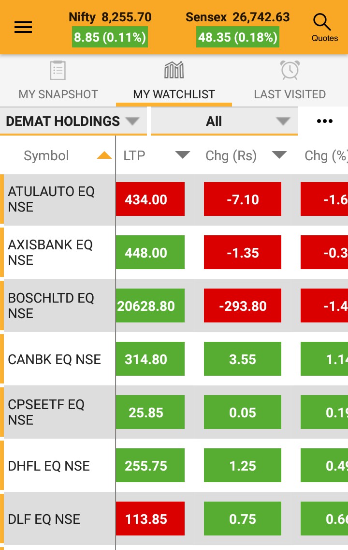Tap CANBK change 3.55 green cell
The image size is (348, 550).
click(243, 359)
